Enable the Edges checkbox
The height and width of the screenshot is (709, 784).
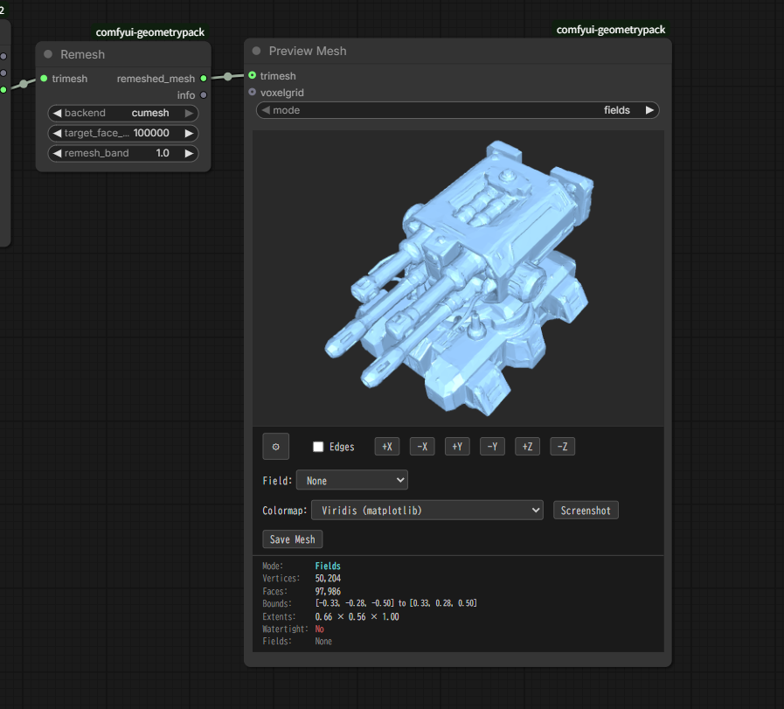[318, 447]
